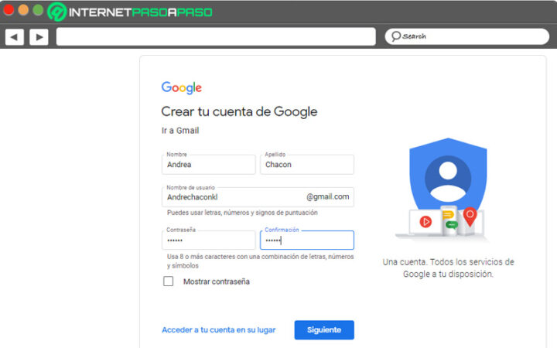This screenshot has width=557, height=348.
Task: Click the Siguiente button
Action: (x=324, y=330)
